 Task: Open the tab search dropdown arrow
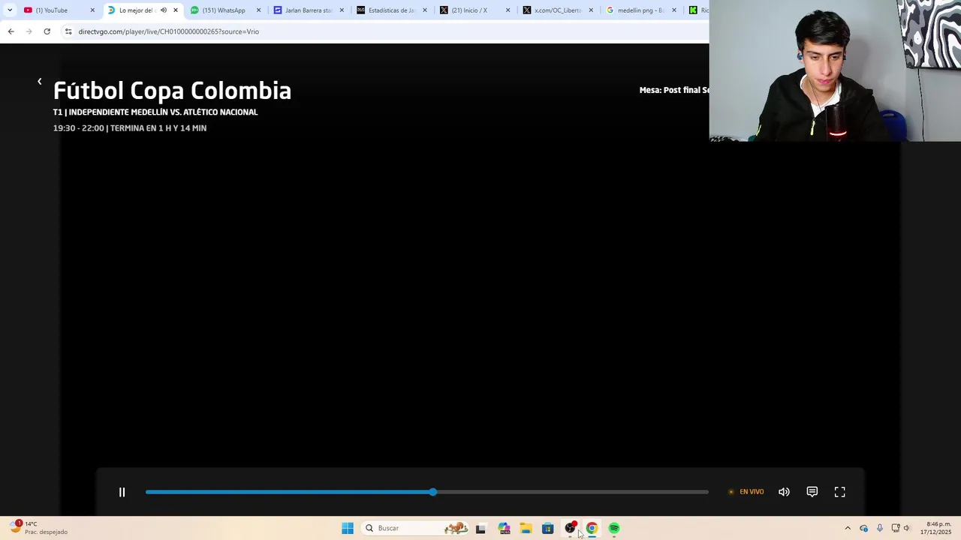10,10
